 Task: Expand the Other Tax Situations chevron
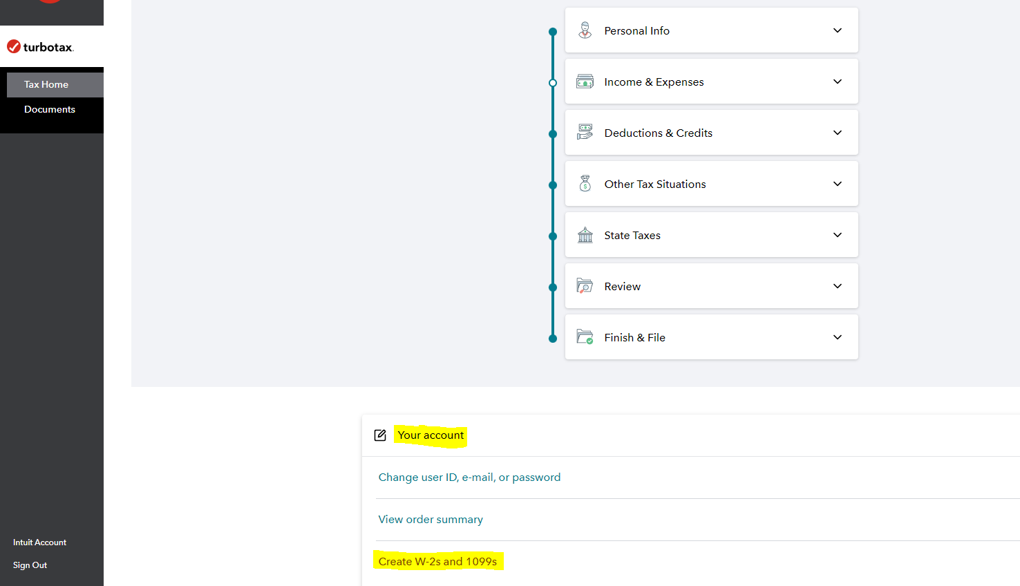coord(838,184)
